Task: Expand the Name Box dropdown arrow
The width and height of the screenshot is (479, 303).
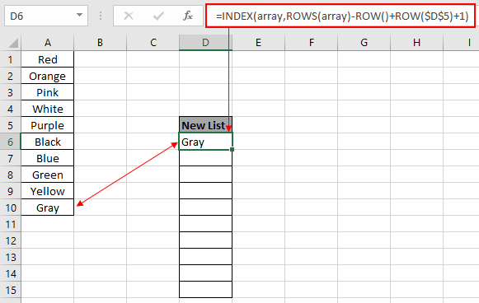Action: pyautogui.click(x=79, y=15)
